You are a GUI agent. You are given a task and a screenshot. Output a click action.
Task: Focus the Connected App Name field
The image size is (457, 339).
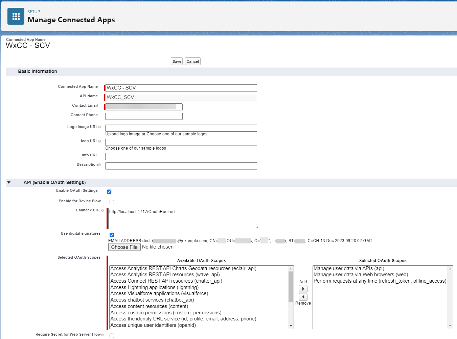pyautogui.click(x=181, y=88)
